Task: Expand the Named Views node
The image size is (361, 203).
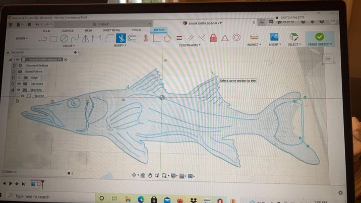Action: (14, 72)
